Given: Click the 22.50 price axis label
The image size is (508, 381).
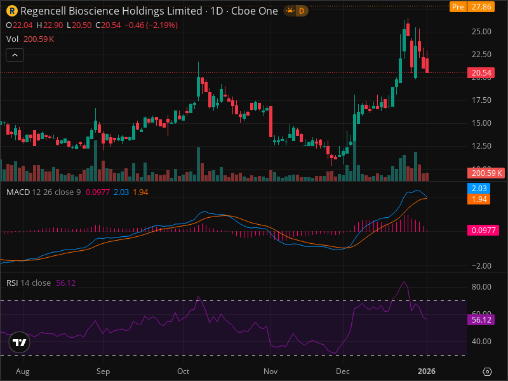Looking at the screenshot, I should (481, 55).
